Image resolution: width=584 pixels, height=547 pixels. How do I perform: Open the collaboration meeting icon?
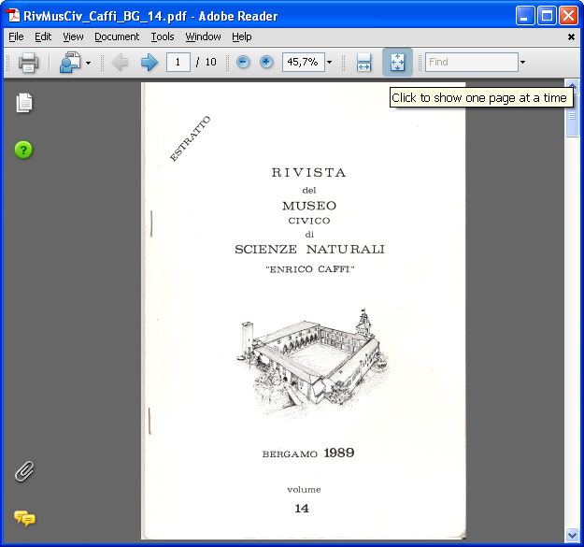tap(70, 63)
